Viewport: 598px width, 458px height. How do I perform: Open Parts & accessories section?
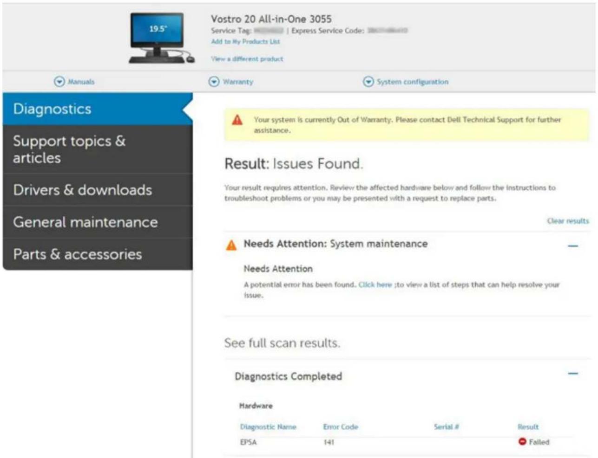click(98, 254)
